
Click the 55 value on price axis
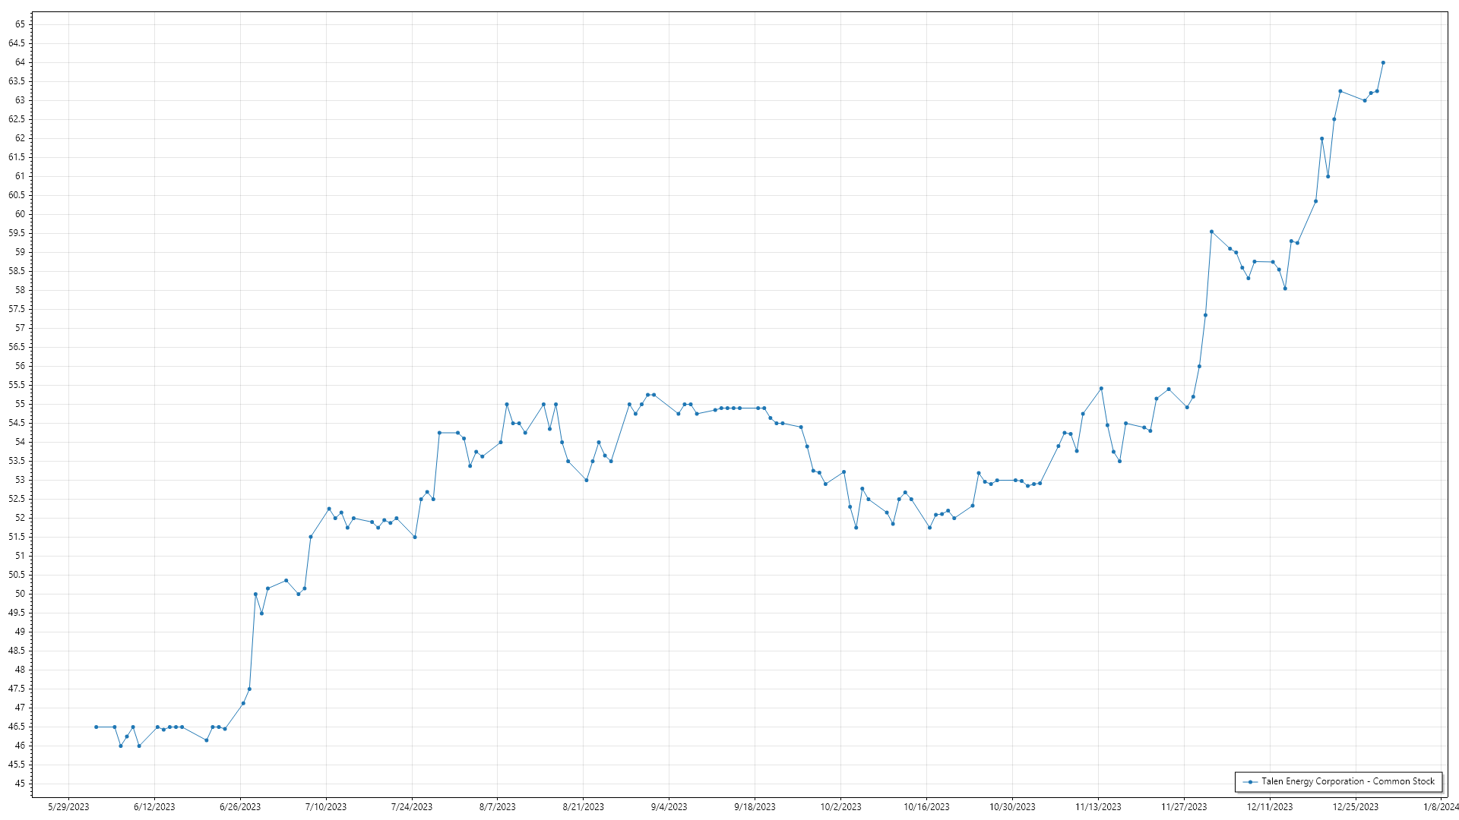20,404
